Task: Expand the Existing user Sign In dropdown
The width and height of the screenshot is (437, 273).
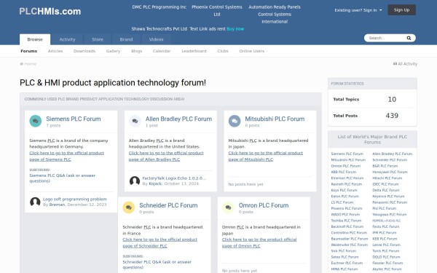Action: [358, 10]
